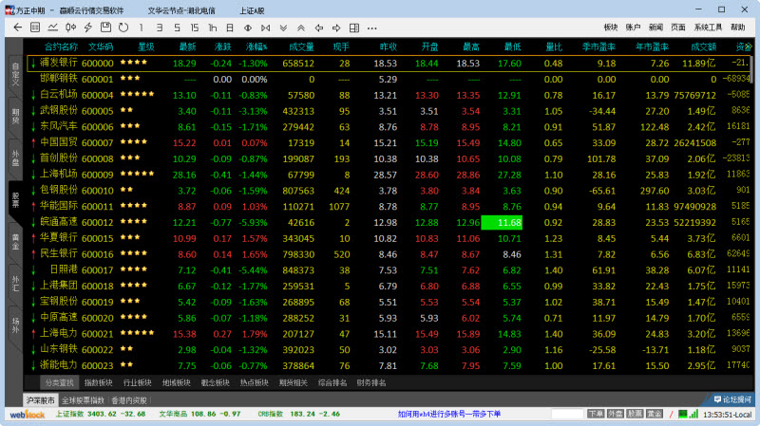Click the hollow left arrow icon
The height and width of the screenshot is (426, 760).
click(318, 28)
